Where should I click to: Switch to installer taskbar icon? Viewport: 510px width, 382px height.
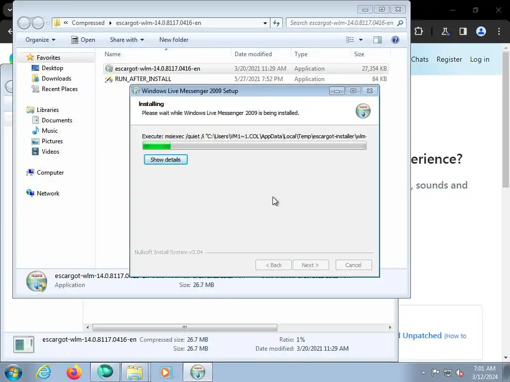click(197, 372)
